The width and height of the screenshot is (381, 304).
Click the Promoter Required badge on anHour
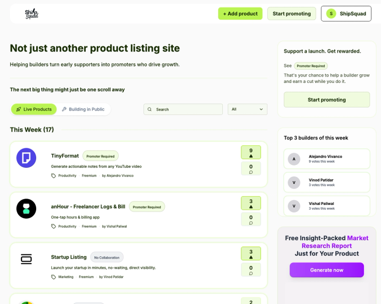(x=147, y=207)
